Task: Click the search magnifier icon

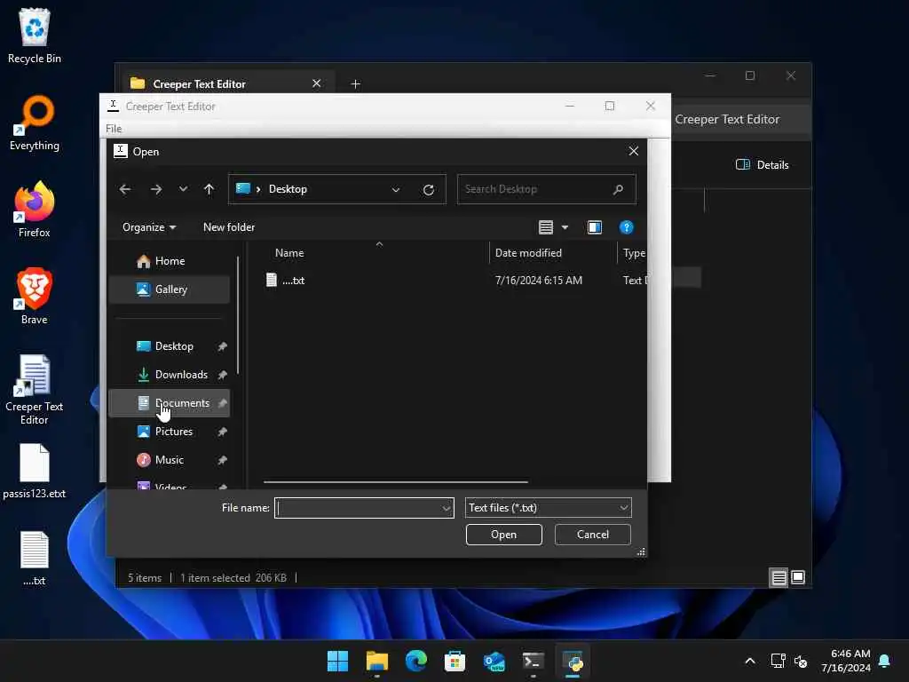Action: point(618,189)
